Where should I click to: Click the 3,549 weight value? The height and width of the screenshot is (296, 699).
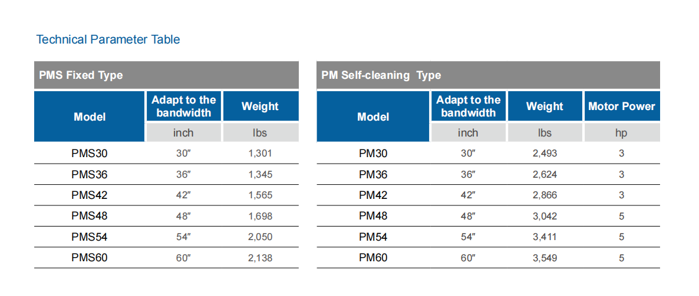point(545,258)
